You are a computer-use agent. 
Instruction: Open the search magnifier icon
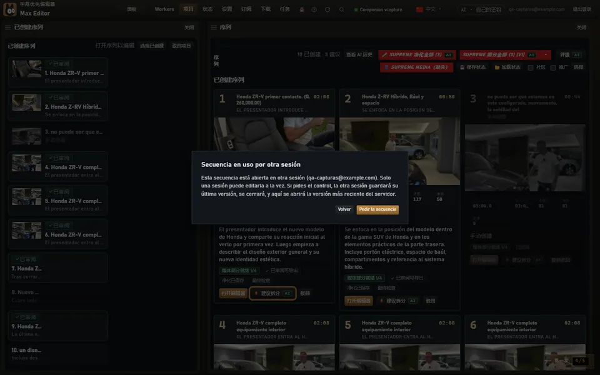[341, 9]
